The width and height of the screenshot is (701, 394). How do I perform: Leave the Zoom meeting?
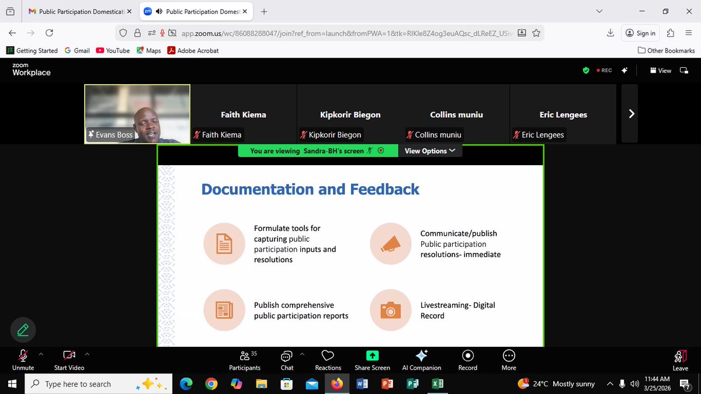tap(680, 360)
